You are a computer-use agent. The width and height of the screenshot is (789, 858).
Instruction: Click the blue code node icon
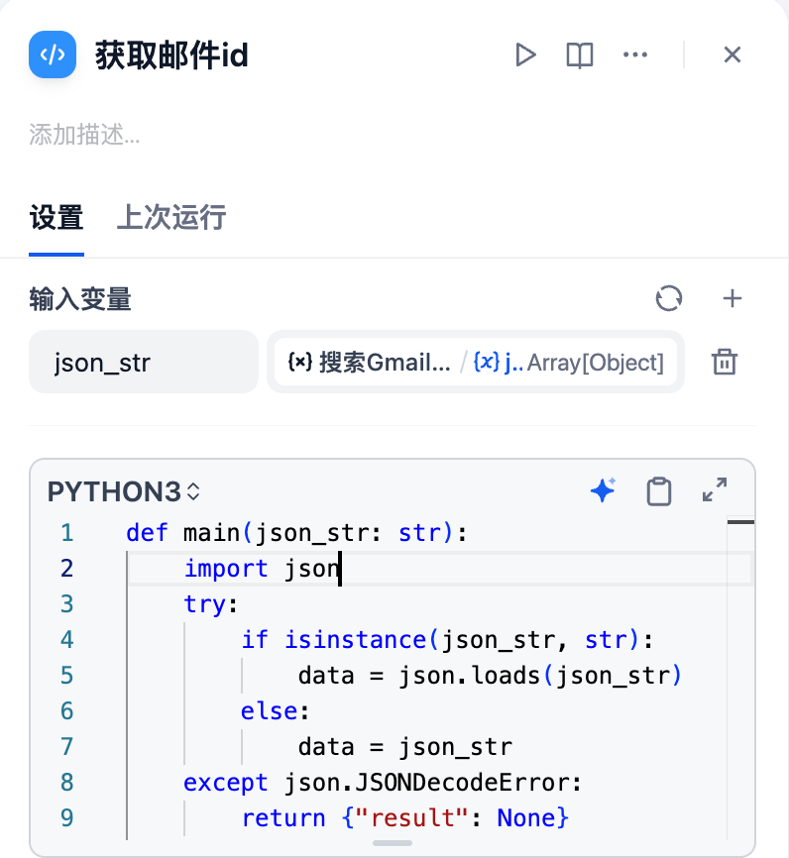[x=54, y=54]
